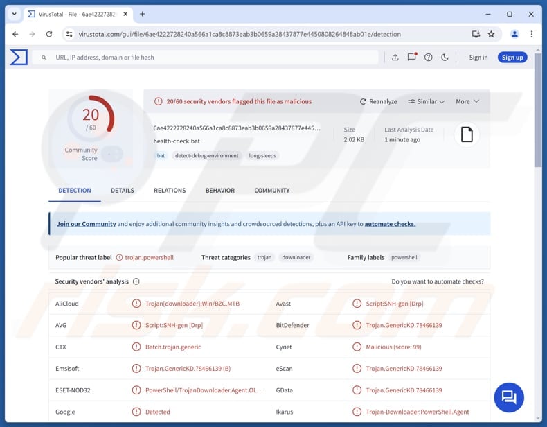Viewport: 547px width, 427px height.
Task: Open the Join our Community link
Action: 86,224
